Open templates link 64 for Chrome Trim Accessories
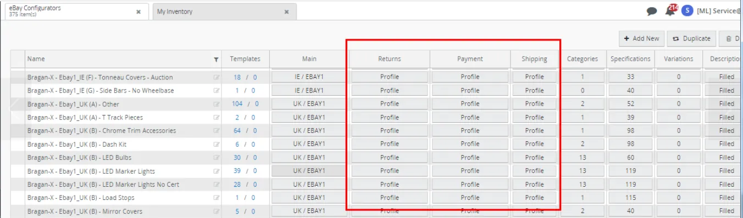Image resolution: width=743 pixels, height=218 pixels. click(237, 131)
